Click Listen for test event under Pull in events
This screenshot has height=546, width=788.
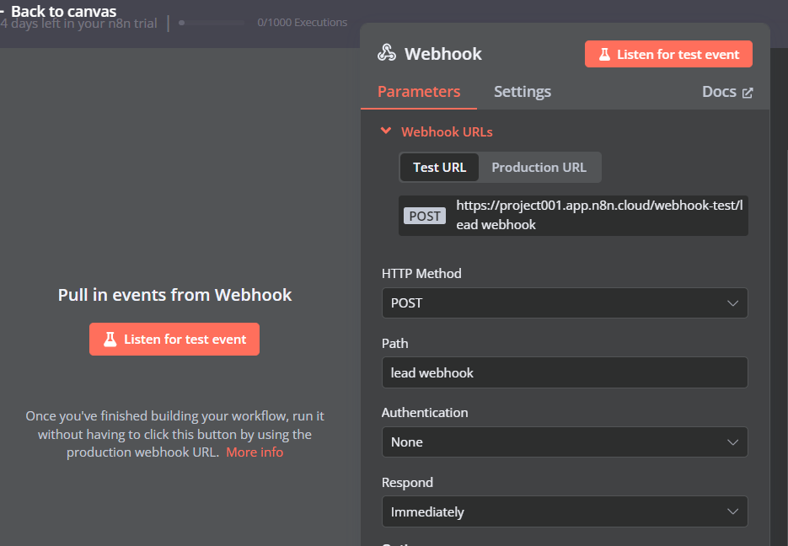pyautogui.click(x=174, y=340)
